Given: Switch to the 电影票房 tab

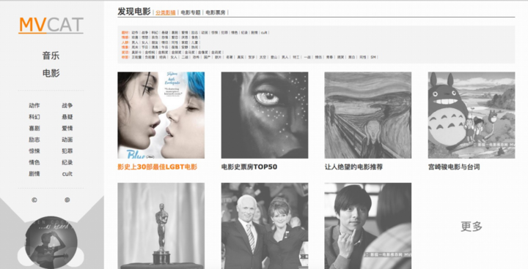Looking at the screenshot, I should (216, 12).
